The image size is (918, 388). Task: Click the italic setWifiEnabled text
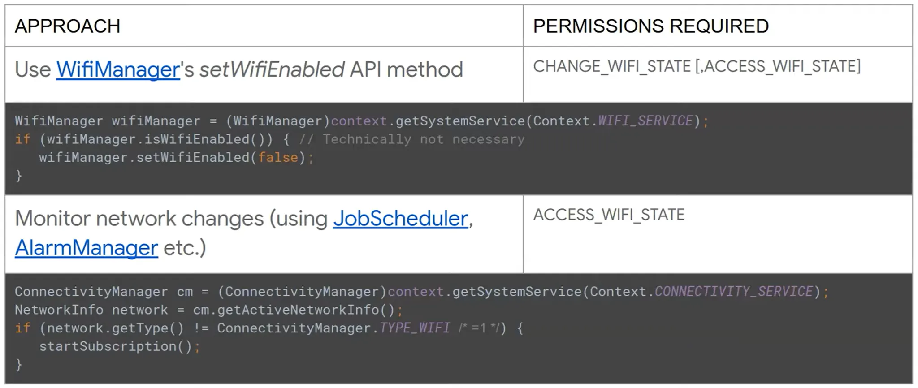coord(272,69)
